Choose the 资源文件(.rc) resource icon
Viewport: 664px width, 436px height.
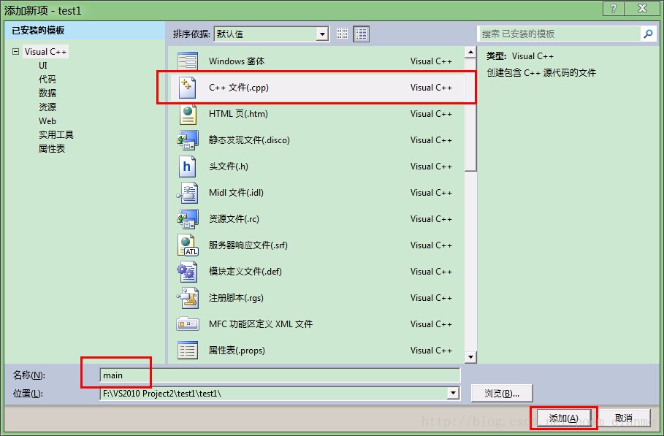[188, 219]
